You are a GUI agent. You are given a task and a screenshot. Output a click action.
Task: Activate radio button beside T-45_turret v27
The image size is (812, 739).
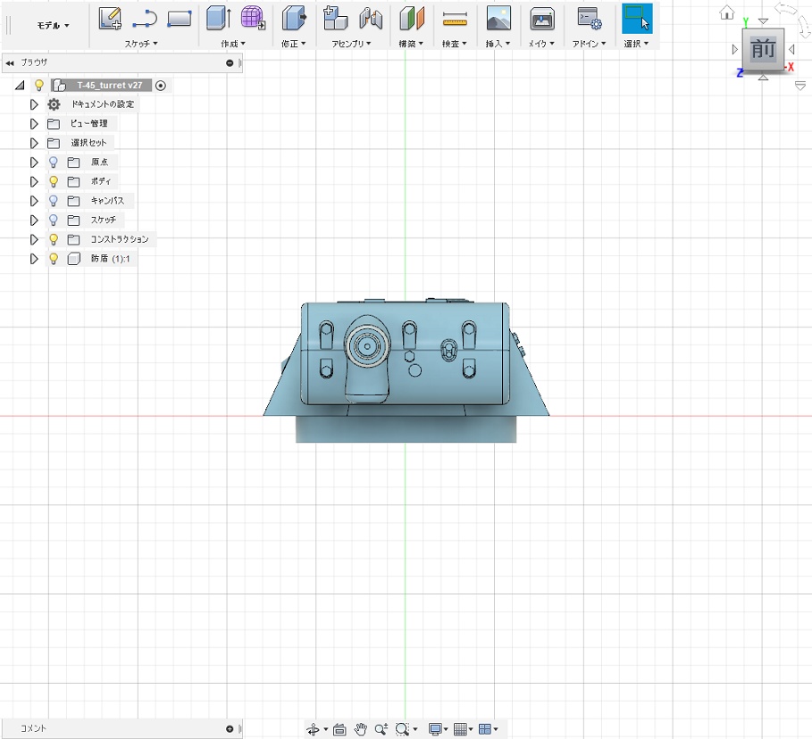(161, 86)
